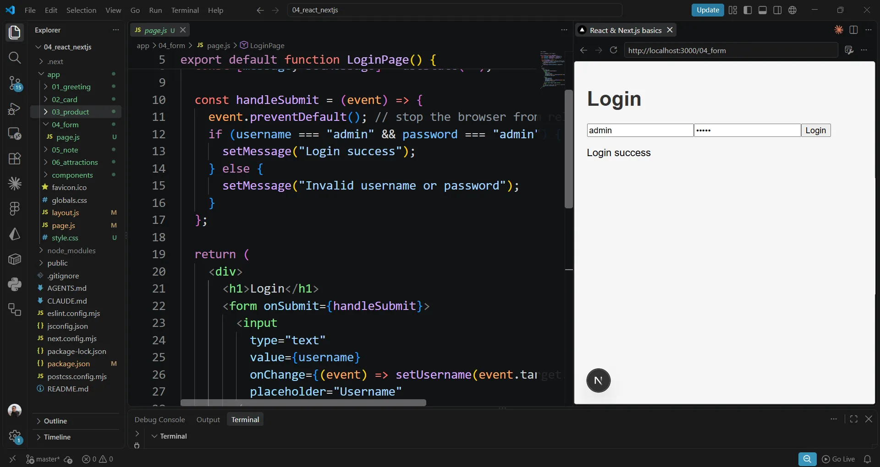Click the localhost URL address bar
The image size is (880, 467).
point(731,50)
